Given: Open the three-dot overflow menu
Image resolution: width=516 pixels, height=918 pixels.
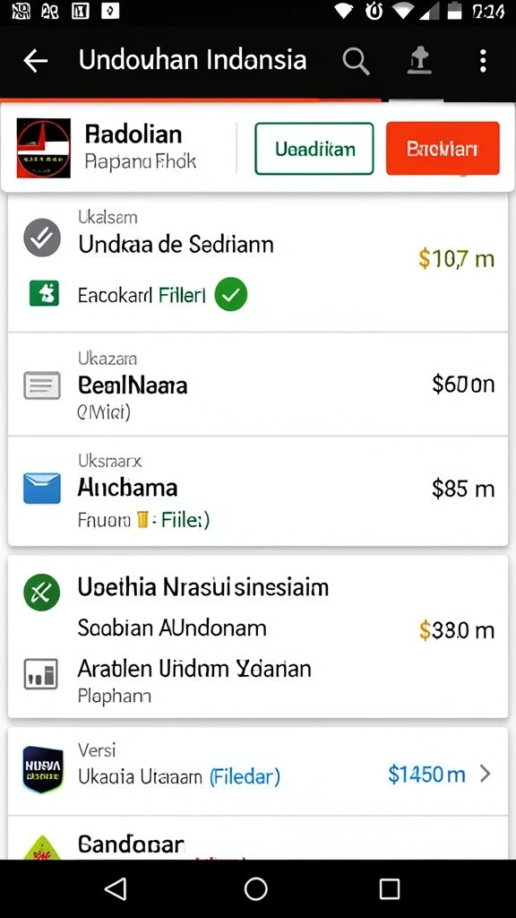Looking at the screenshot, I should click(x=483, y=61).
